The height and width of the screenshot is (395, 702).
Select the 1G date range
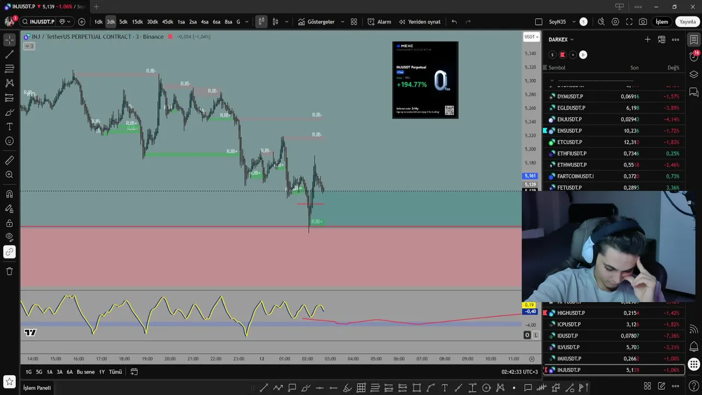point(29,372)
